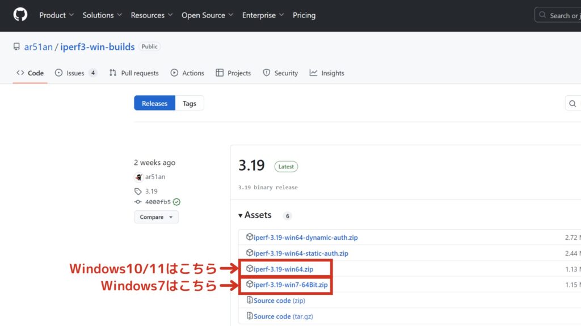Switch to the Pull requests tab

[134, 73]
